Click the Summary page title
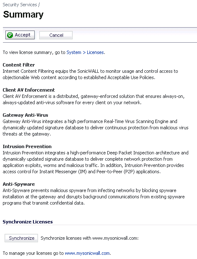The image size is (197, 259). [23, 14]
